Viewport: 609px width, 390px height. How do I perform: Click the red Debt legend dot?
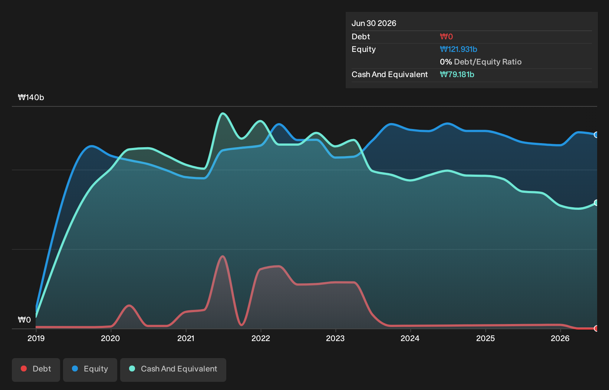point(24,368)
